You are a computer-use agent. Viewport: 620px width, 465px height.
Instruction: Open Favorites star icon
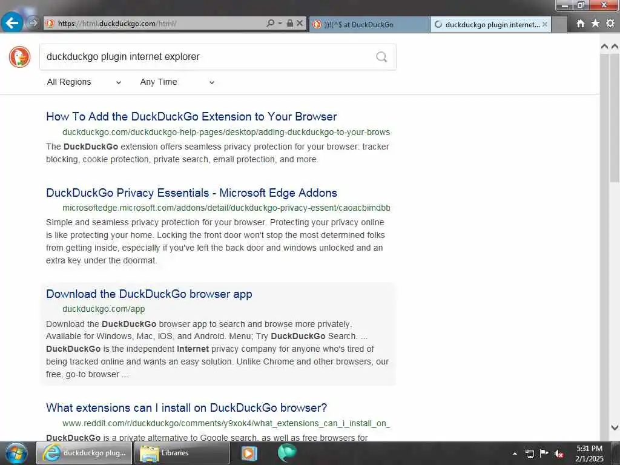[595, 24]
